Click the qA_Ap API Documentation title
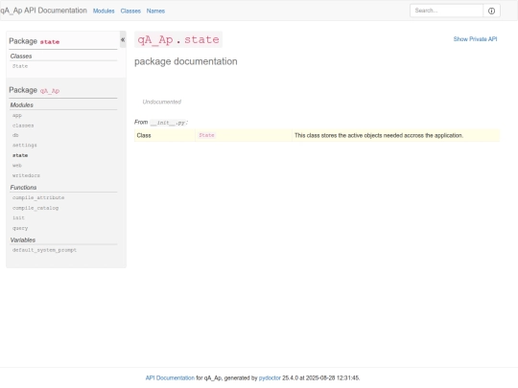The height and width of the screenshot is (388, 518). (x=43, y=11)
